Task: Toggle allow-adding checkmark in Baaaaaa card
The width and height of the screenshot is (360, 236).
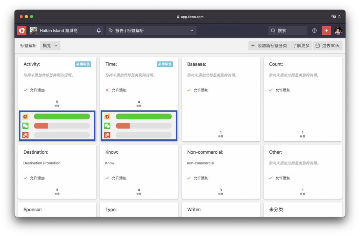Action: click(189, 90)
